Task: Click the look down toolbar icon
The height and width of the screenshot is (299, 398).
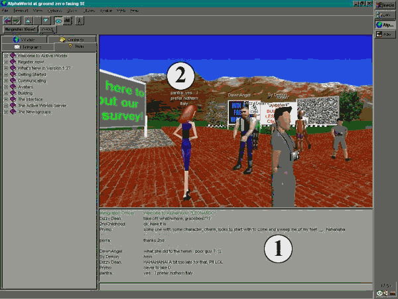Action: click(x=45, y=21)
